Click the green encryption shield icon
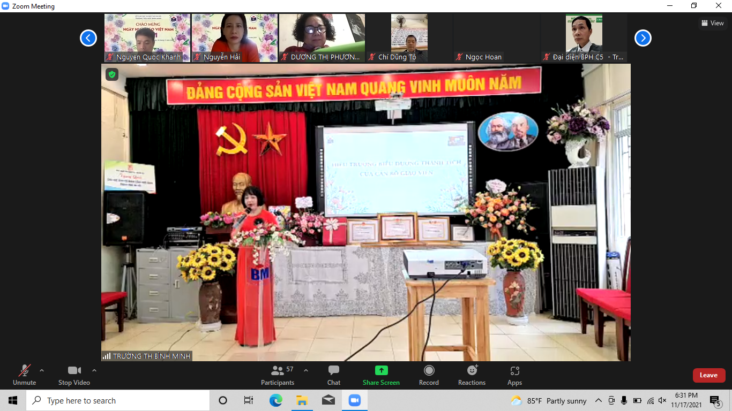Image resolution: width=732 pixels, height=411 pixels. [112, 74]
